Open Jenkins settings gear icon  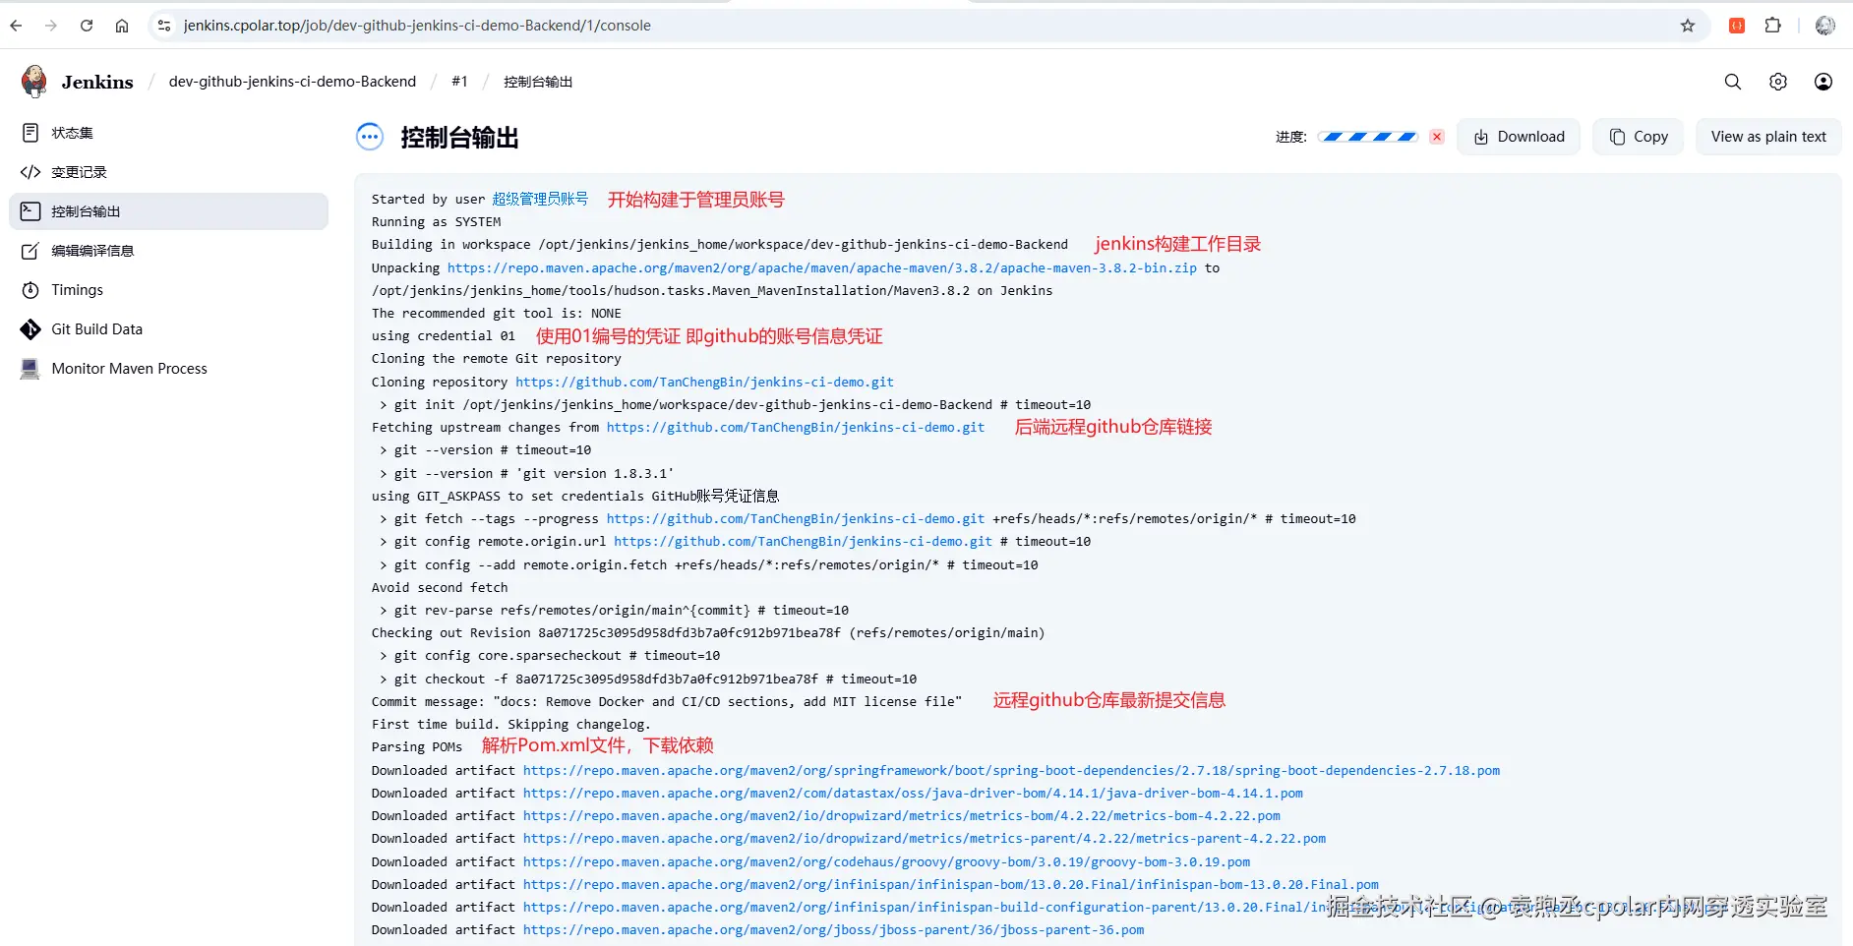[1778, 82]
